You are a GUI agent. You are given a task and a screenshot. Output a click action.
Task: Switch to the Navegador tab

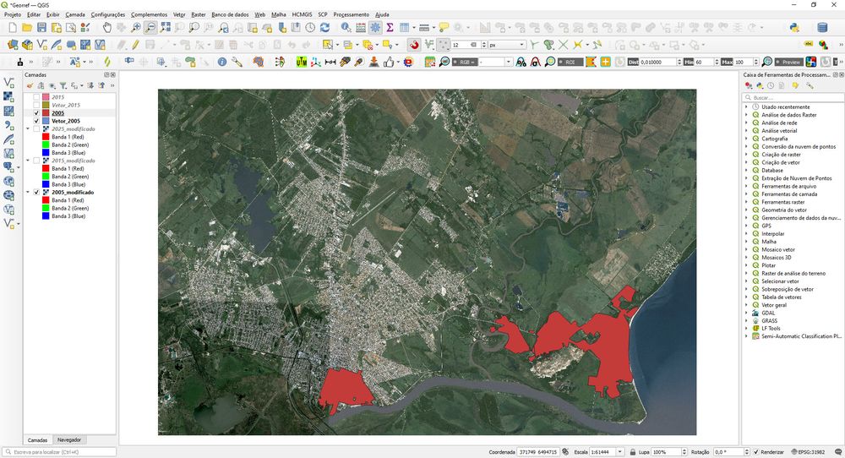69,439
